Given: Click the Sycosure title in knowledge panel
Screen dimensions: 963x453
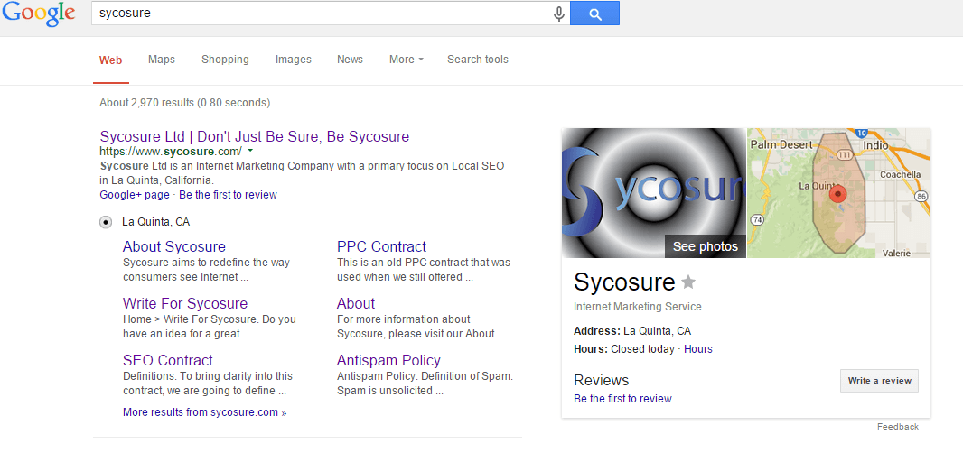Looking at the screenshot, I should [x=624, y=282].
